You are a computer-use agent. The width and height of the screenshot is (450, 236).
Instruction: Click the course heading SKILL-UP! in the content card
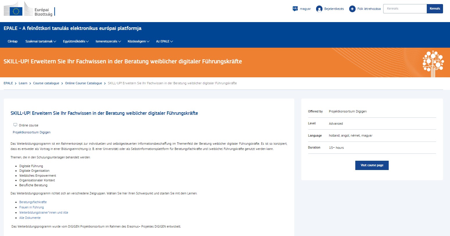[104, 113]
